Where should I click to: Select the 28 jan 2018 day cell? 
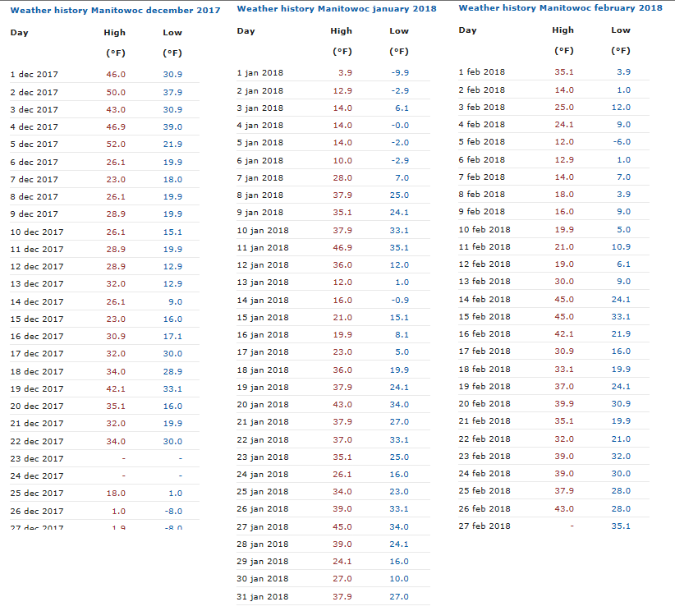pos(263,544)
